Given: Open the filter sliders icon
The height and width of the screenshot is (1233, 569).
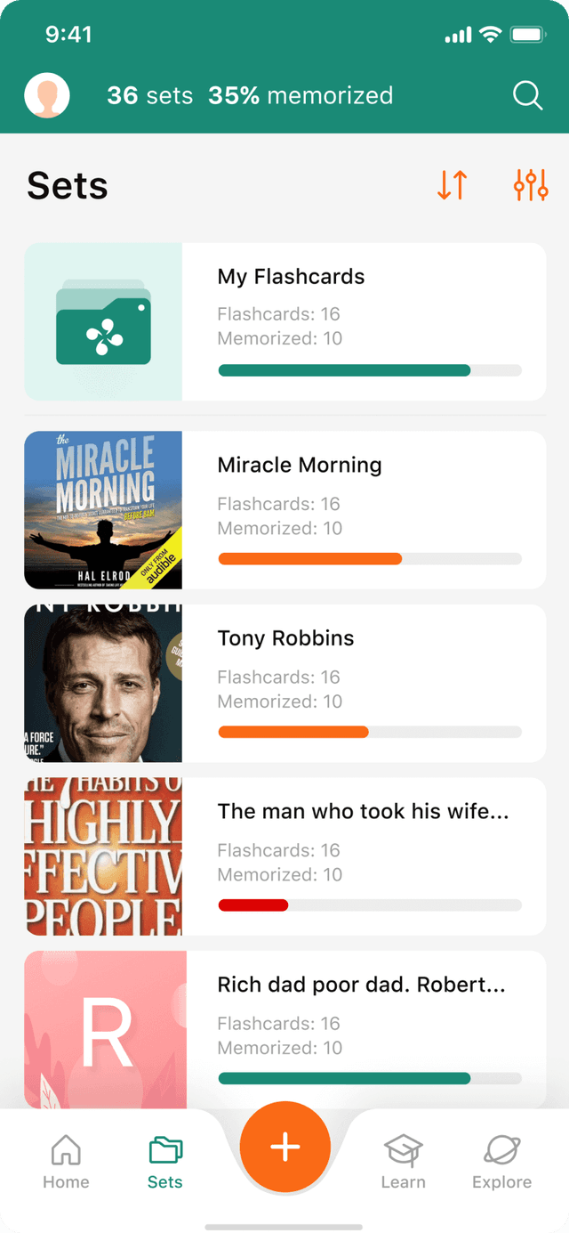Looking at the screenshot, I should pyautogui.click(x=531, y=184).
